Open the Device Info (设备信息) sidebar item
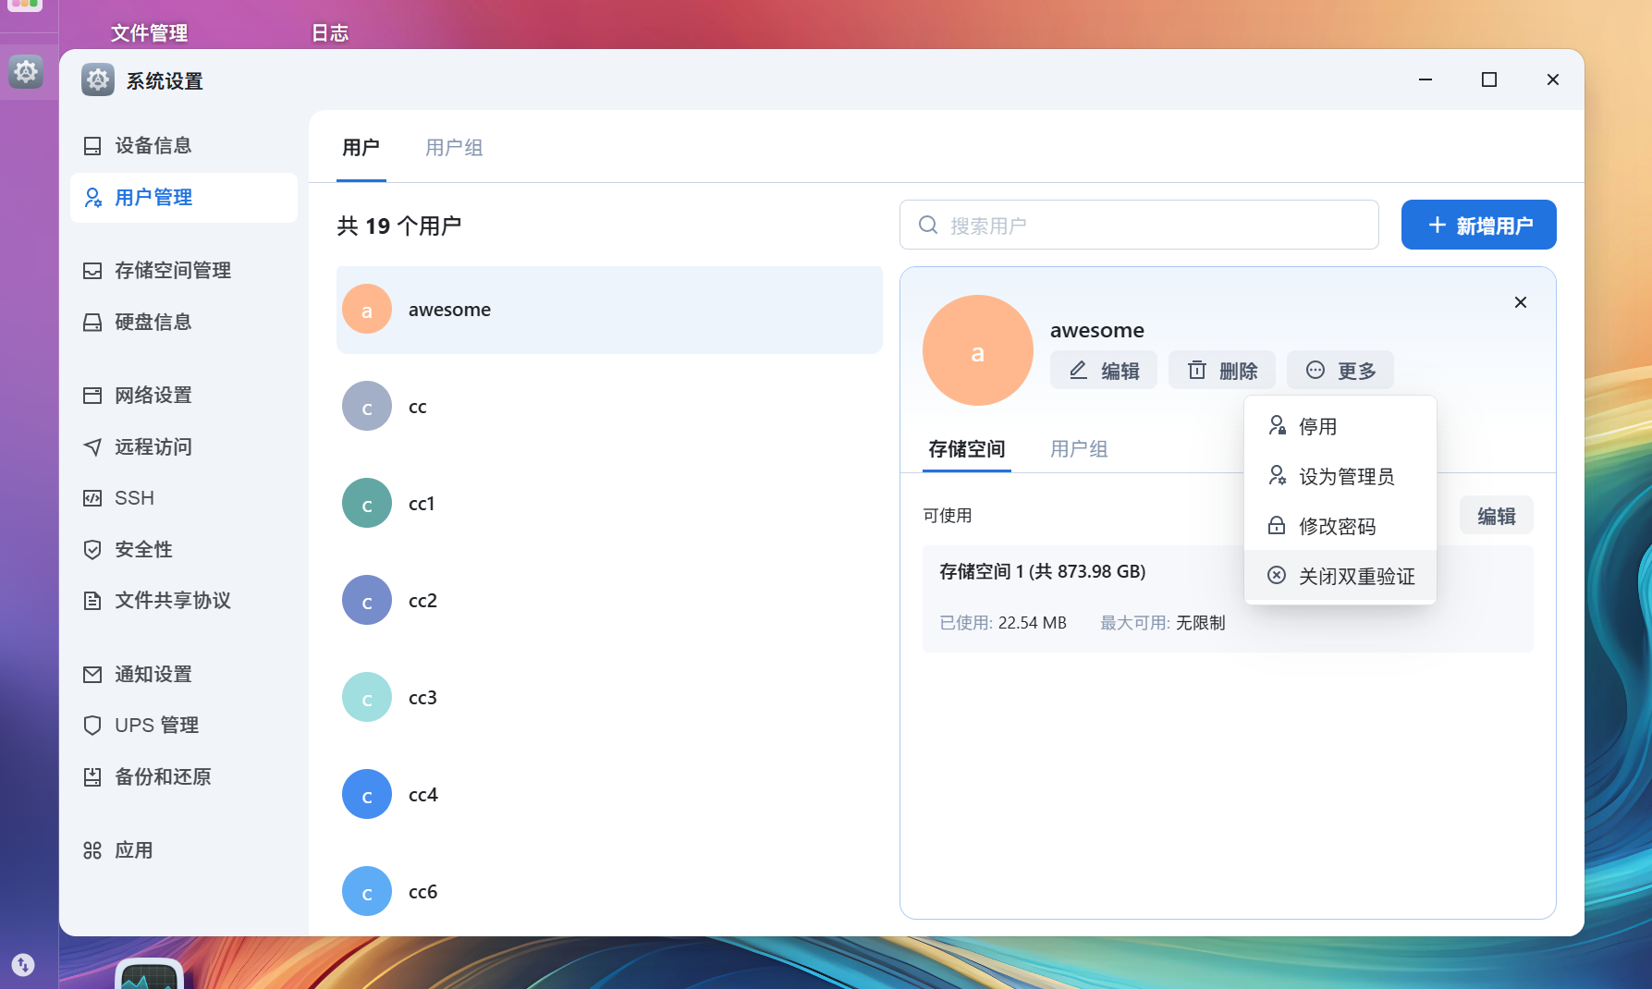1652x989 pixels. pyautogui.click(x=153, y=146)
